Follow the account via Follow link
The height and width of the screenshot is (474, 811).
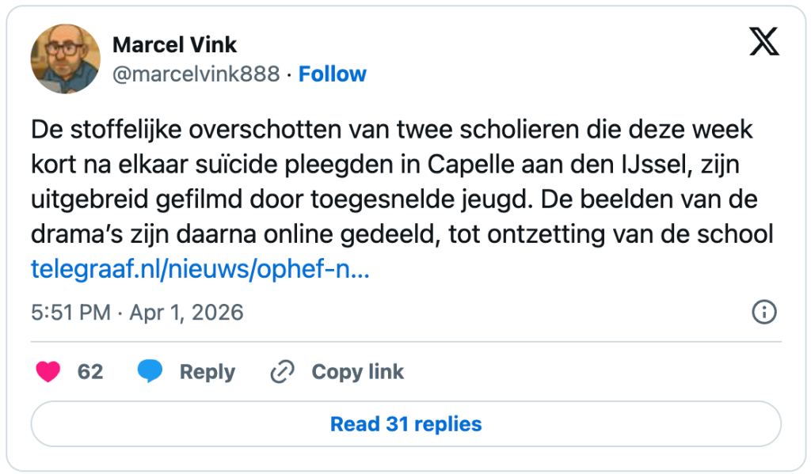coord(333,74)
